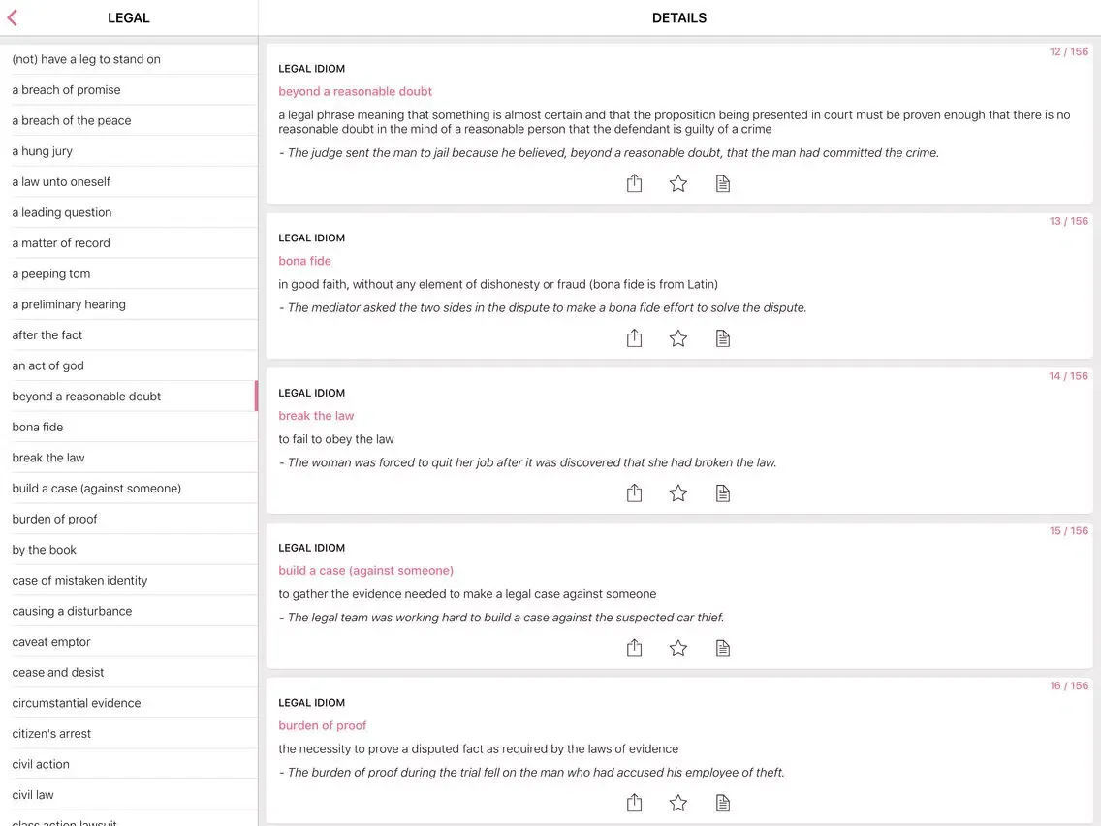Click the pink 'beyond a reasonable doubt' card title
Viewport: 1101px width, 826px height.
(x=355, y=91)
